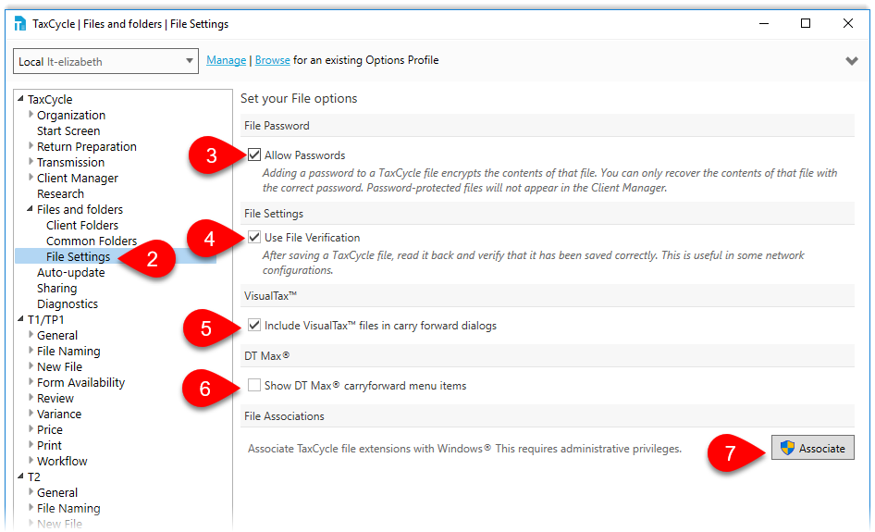
Task: Open Common Folders settings page
Action: (x=92, y=241)
